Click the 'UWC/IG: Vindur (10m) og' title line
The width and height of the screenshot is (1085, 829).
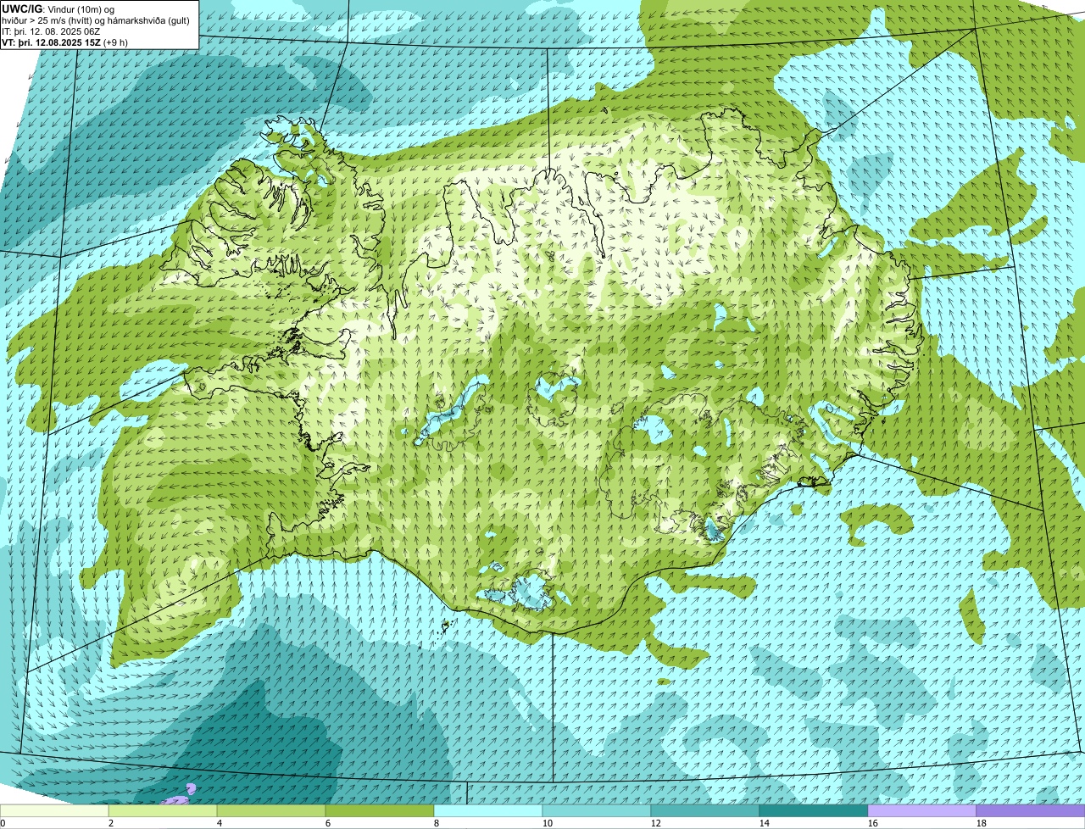tap(57, 8)
